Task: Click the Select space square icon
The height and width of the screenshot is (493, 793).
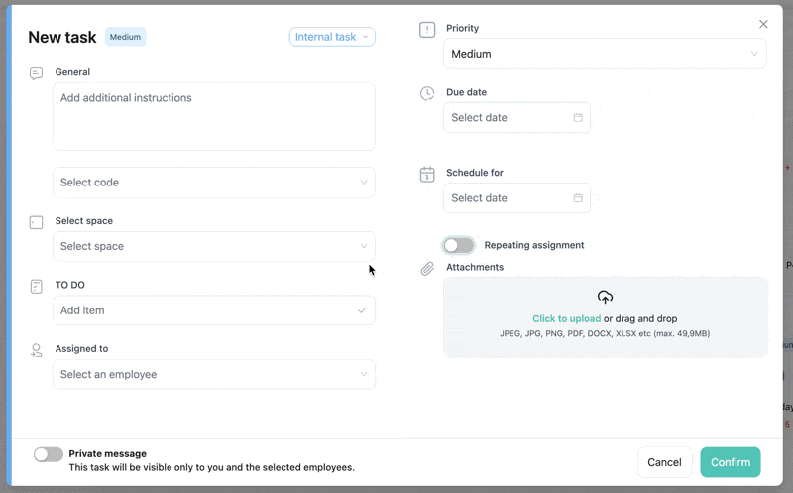Action: (37, 222)
